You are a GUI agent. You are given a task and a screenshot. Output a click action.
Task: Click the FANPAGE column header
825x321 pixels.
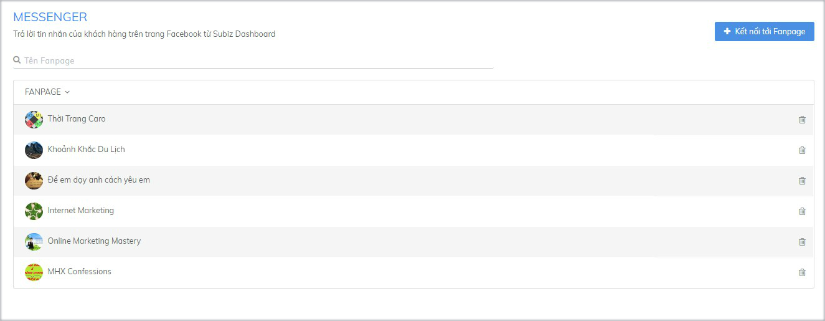pos(43,92)
